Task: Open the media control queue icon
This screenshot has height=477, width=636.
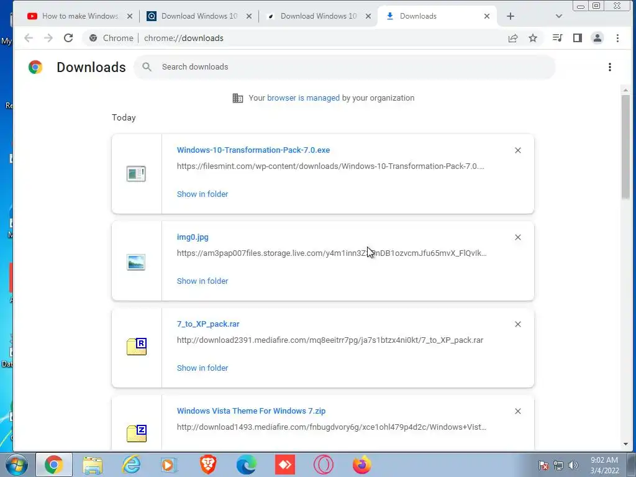Action: [557, 38]
